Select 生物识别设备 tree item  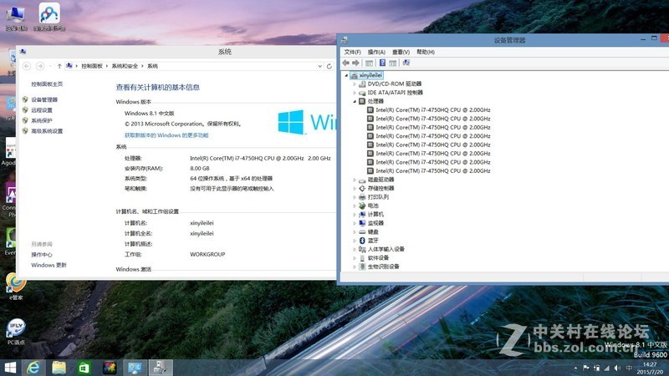pyautogui.click(x=383, y=267)
